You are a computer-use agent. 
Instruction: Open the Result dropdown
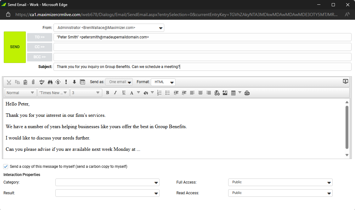click(107, 193)
